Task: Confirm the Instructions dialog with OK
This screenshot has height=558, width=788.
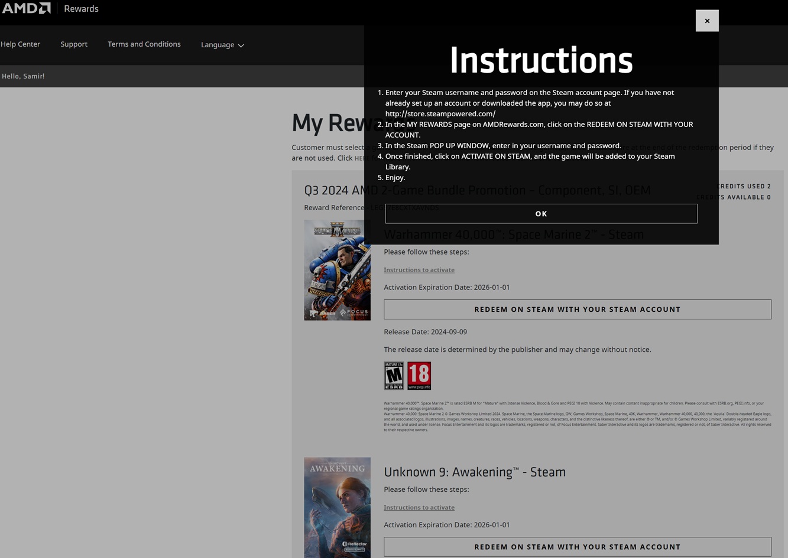Action: [x=541, y=214]
